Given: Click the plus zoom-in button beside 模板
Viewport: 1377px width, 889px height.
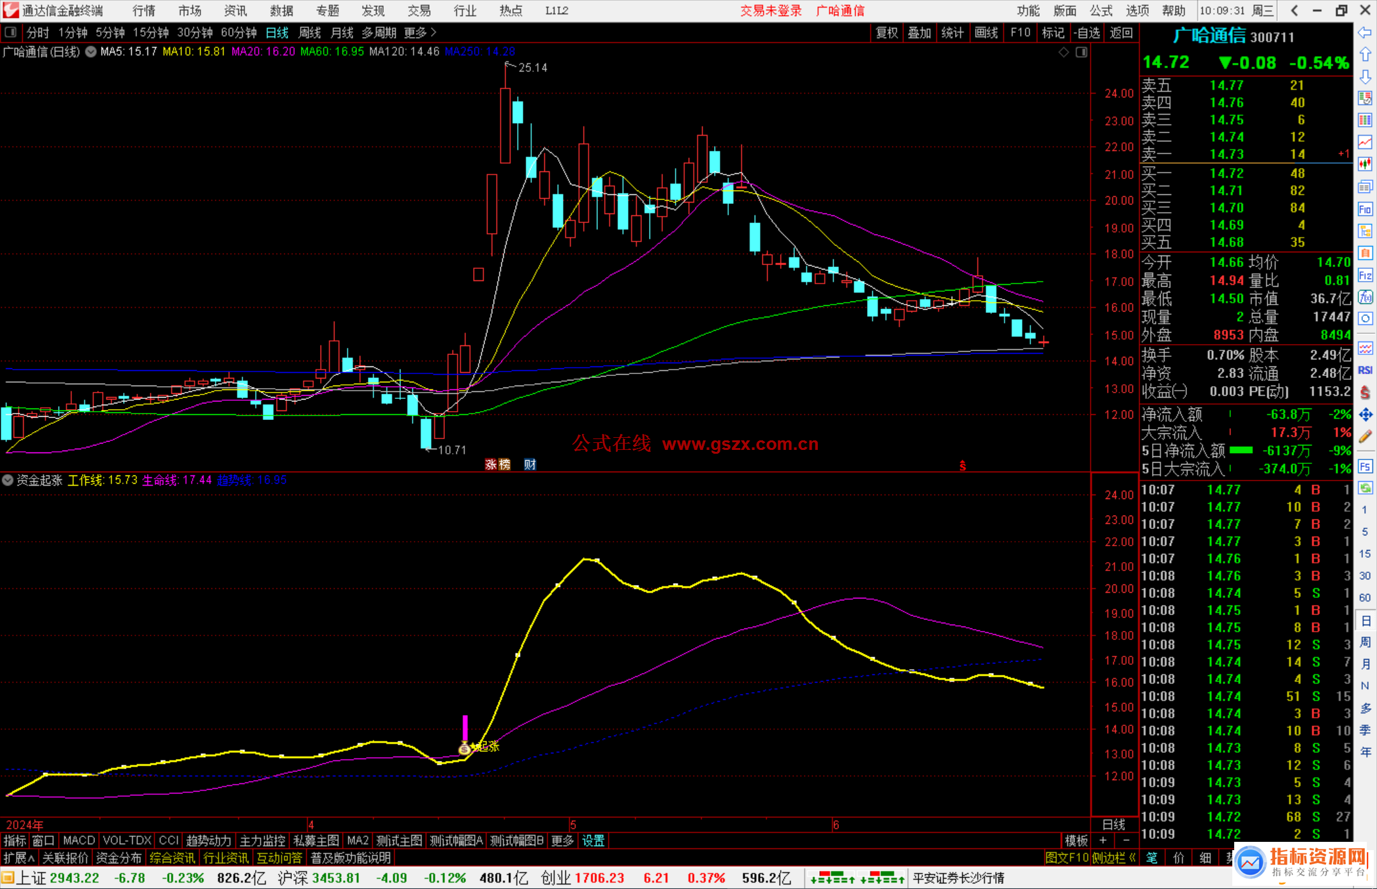Looking at the screenshot, I should pos(1103,841).
